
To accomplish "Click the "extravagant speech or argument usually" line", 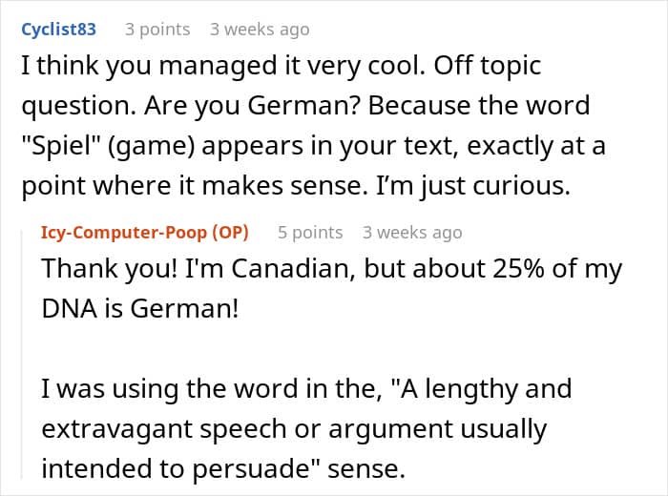I will tap(294, 429).
